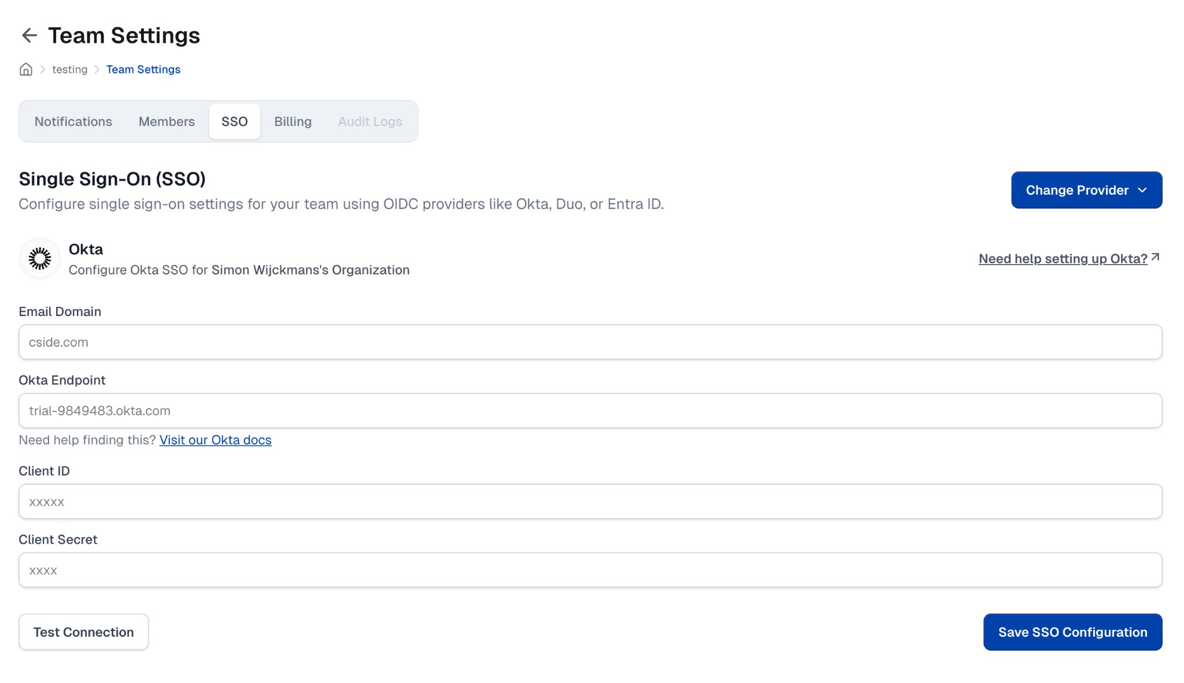This screenshot has height=683, width=1184.
Task: Open the Members tab
Action: (166, 121)
